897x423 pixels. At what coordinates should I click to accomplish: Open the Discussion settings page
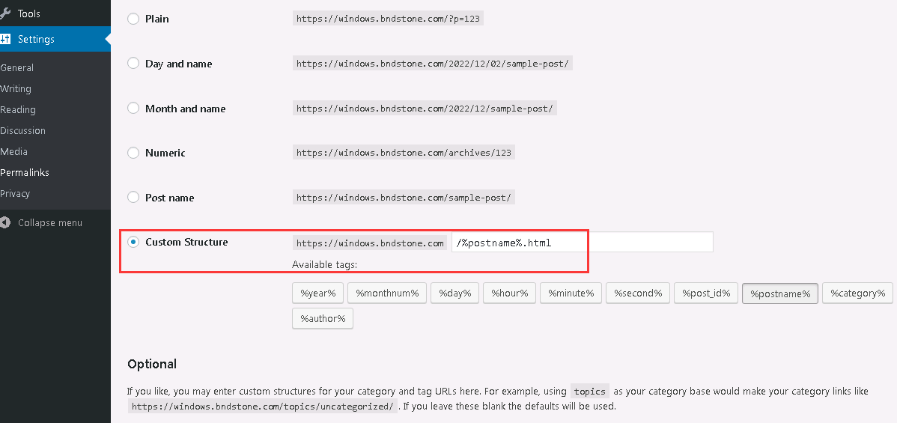pos(23,130)
